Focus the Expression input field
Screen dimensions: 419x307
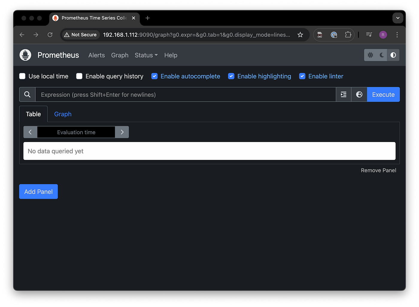pyautogui.click(x=186, y=94)
